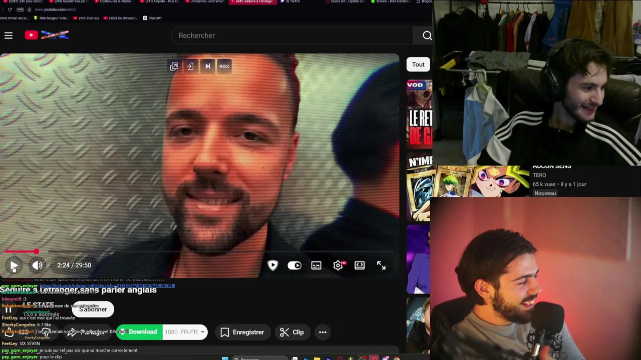The width and height of the screenshot is (641, 360).
Task: Open the kick.com clip link in chat
Action: coord(107,286)
